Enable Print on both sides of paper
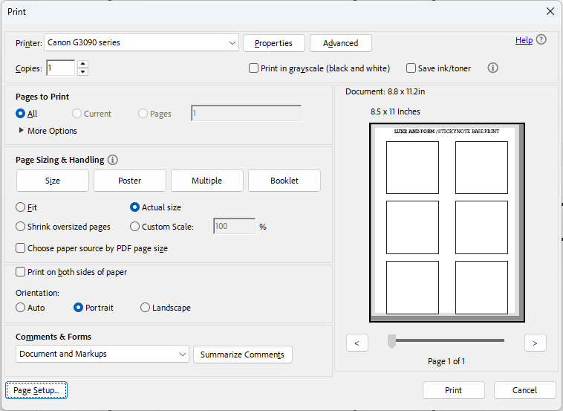This screenshot has width=563, height=411. coord(21,272)
